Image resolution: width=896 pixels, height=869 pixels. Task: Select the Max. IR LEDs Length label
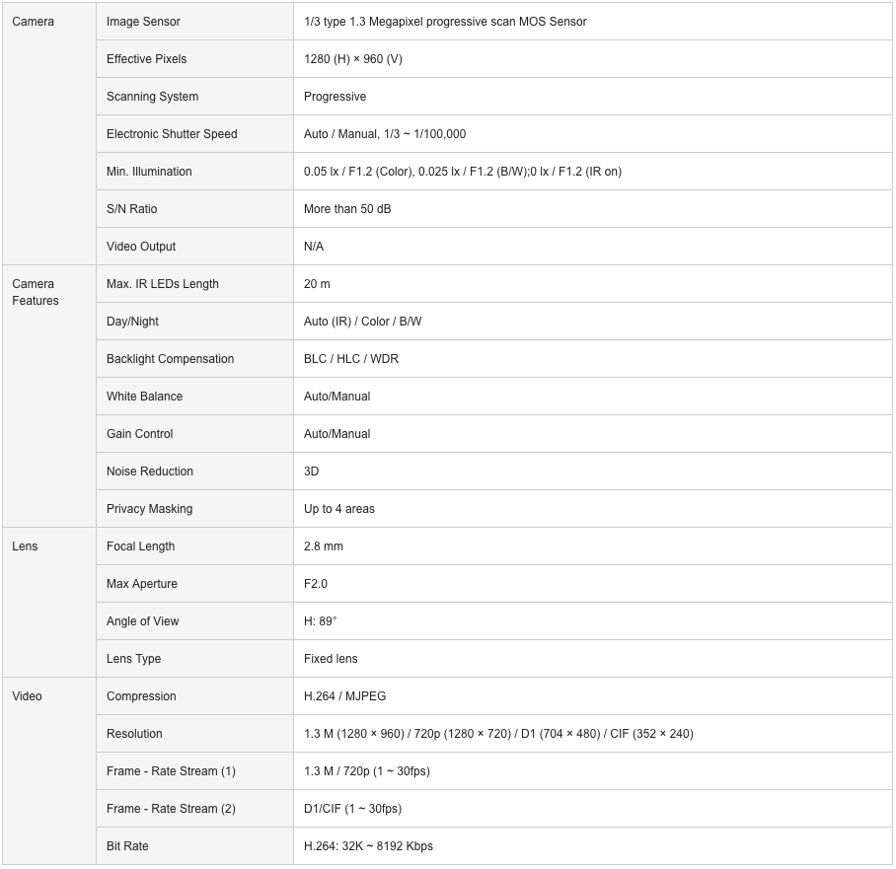162,284
